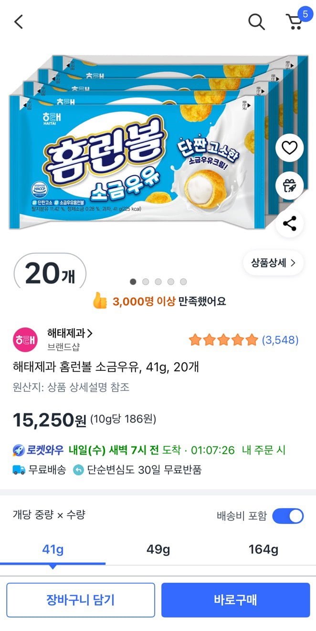This screenshot has height=631, width=316.
Task: Select the 164g weight tab
Action: coord(263,550)
